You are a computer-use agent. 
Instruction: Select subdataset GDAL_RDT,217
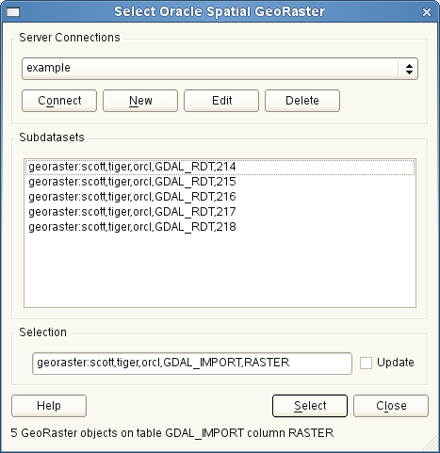[x=220, y=212]
